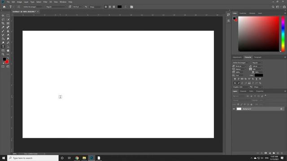Toggle Faux Bold in Character panel
This screenshot has height=161, width=287.
235,79
